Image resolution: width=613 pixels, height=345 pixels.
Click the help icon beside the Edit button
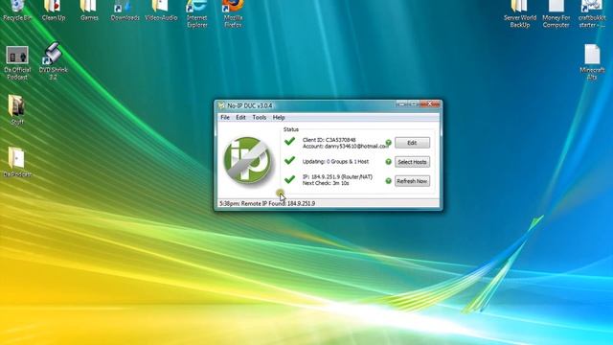(388, 143)
